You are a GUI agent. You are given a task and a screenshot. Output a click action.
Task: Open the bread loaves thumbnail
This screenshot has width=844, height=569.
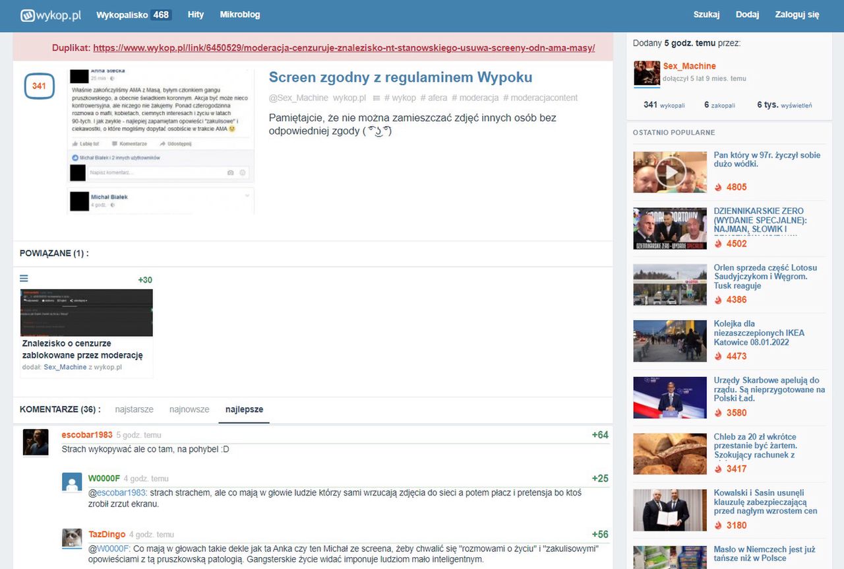pyautogui.click(x=670, y=453)
